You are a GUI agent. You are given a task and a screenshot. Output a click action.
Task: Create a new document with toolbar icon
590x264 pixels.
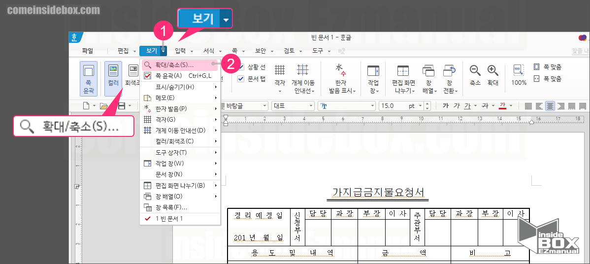tap(86, 106)
